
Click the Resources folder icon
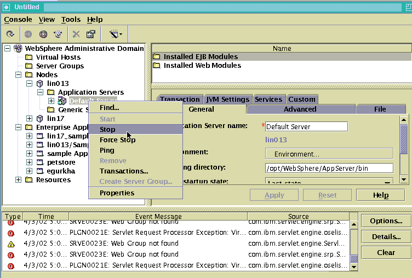28,180
